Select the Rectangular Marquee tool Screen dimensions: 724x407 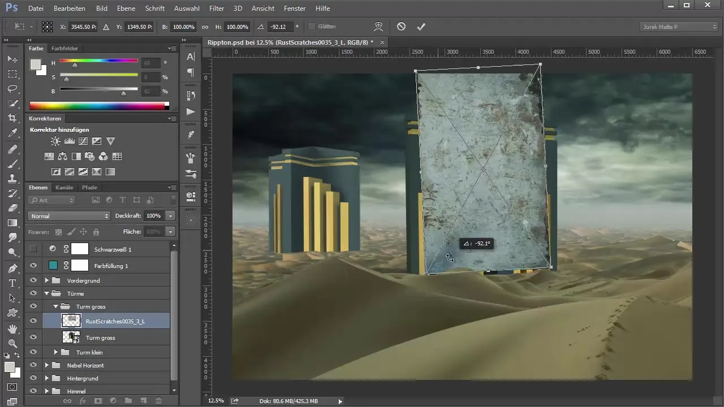click(12, 74)
